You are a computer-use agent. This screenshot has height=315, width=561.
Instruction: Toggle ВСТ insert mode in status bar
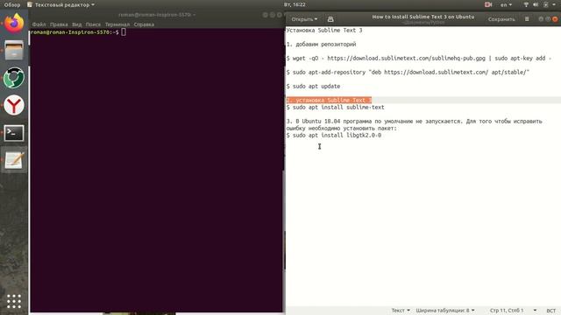[x=551, y=311]
